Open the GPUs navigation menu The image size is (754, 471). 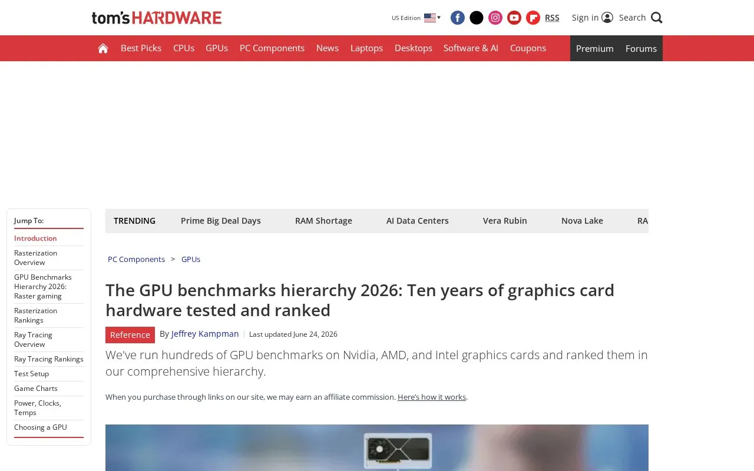[x=217, y=48]
